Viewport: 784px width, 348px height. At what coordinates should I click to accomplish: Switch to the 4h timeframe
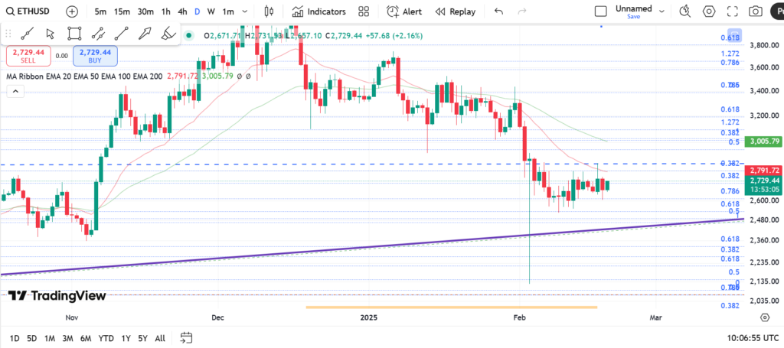click(182, 11)
